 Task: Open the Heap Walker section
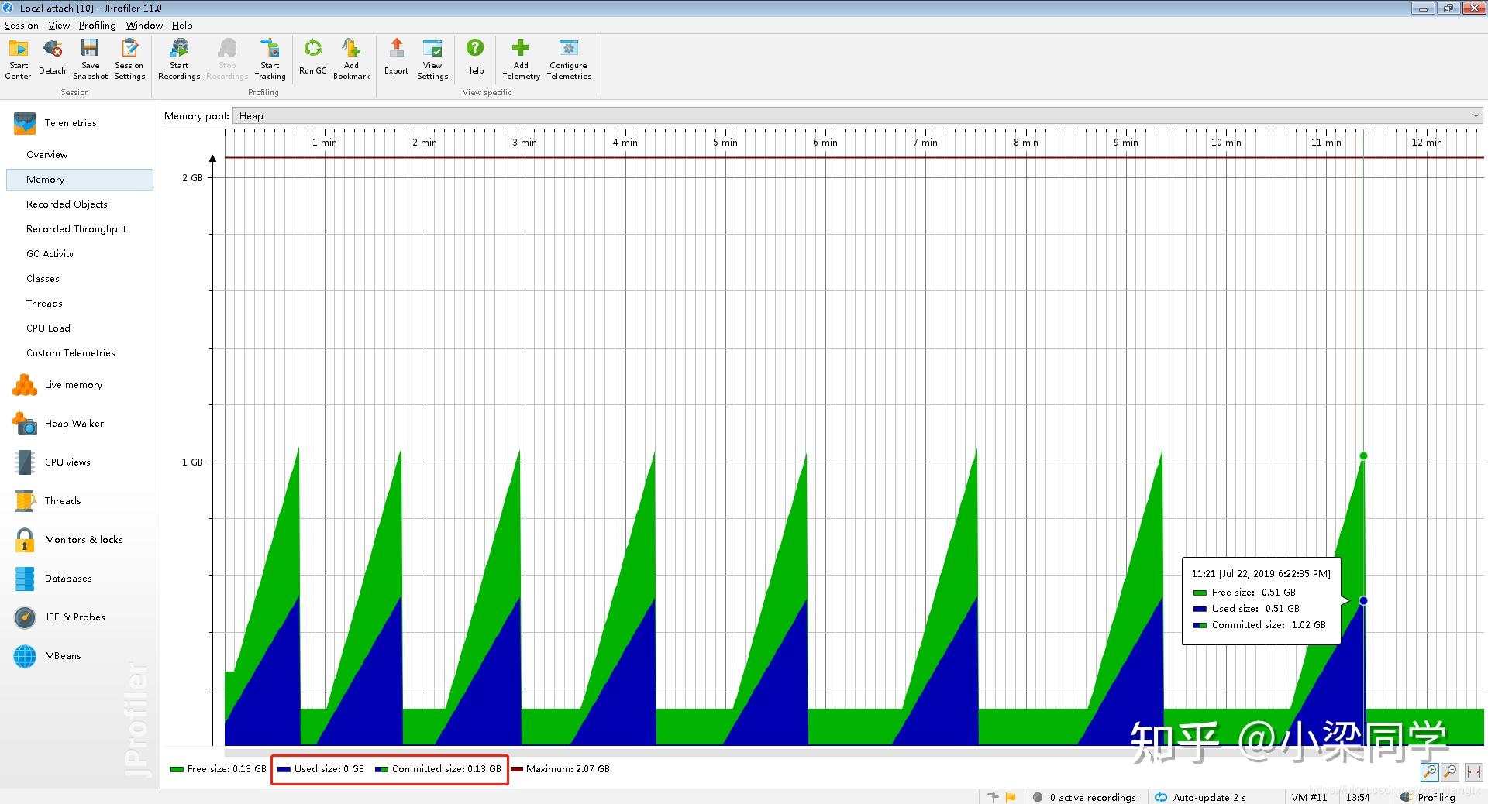pos(74,424)
